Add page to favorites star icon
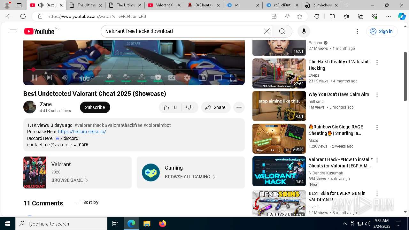 (299, 16)
